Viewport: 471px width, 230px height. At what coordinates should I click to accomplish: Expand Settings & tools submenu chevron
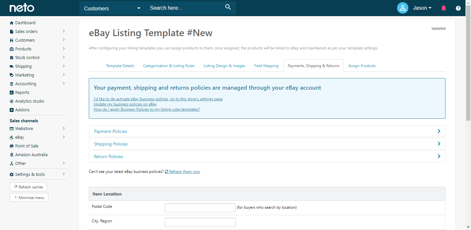pyautogui.click(x=64, y=174)
